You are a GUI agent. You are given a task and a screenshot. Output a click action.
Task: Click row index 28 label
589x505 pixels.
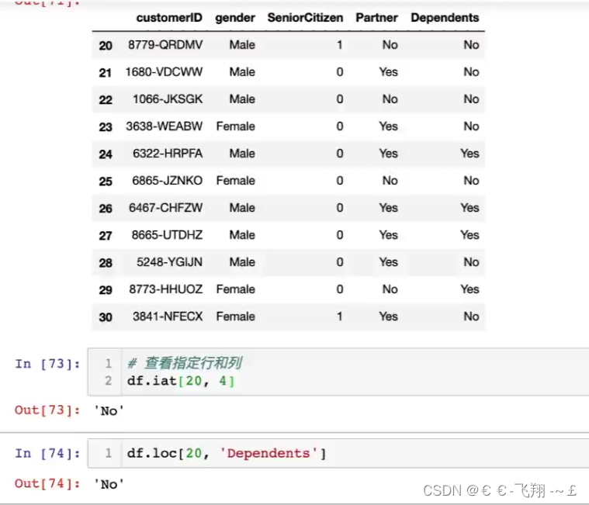coord(106,263)
